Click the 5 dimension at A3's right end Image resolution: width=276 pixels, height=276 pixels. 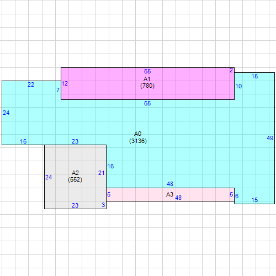231,194
